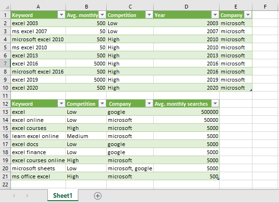This screenshot has width=279, height=203.
Task: Select the 'google' company cell in row 13
Action: (130, 112)
